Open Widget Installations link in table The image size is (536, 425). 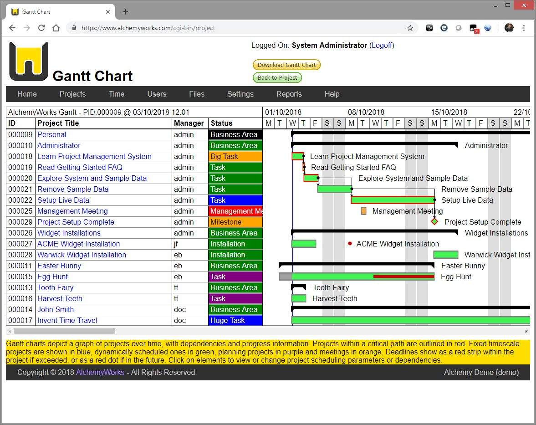(x=69, y=233)
